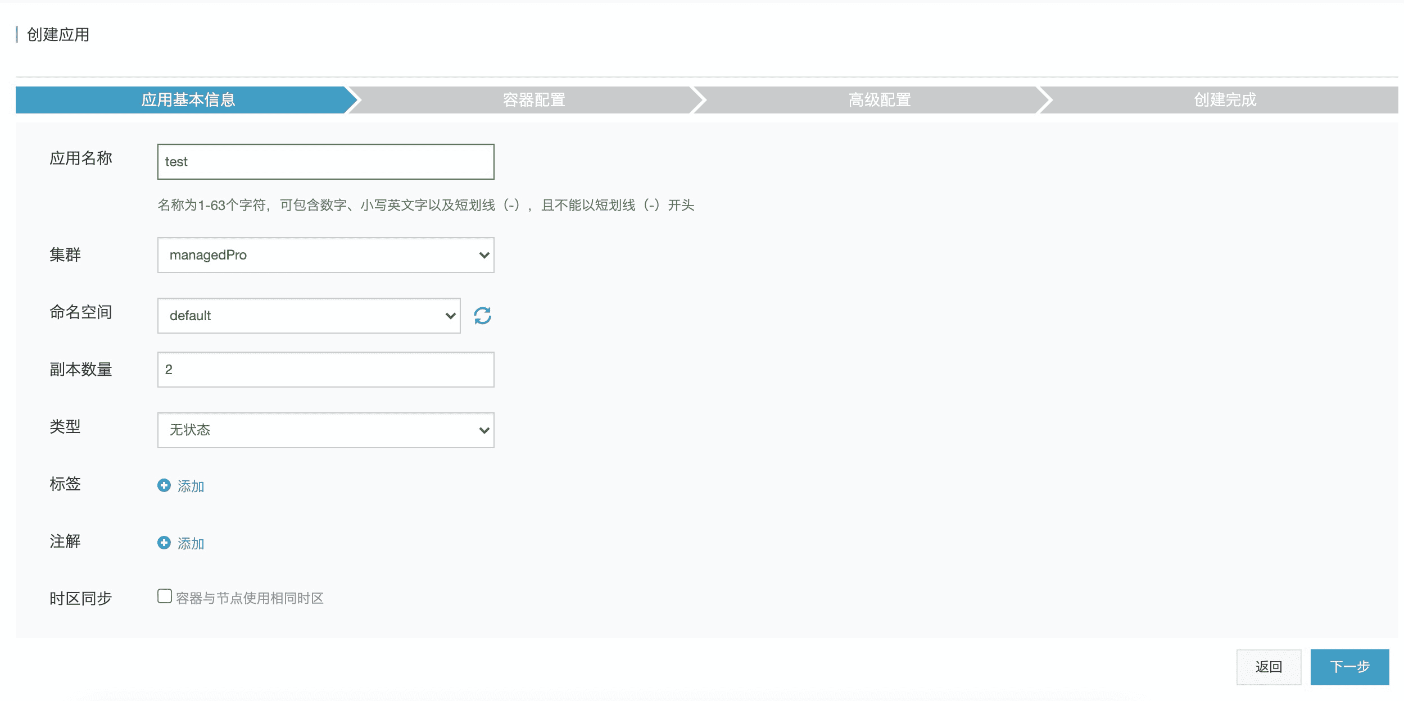This screenshot has width=1404, height=701.
Task: Expand the 类型 无状态 dropdown
Action: 325,430
